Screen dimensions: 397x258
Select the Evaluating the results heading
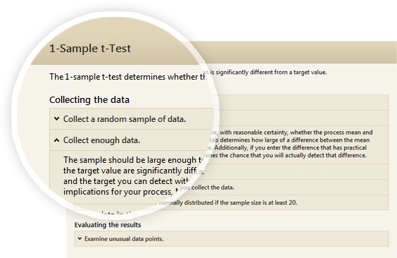tap(108, 225)
